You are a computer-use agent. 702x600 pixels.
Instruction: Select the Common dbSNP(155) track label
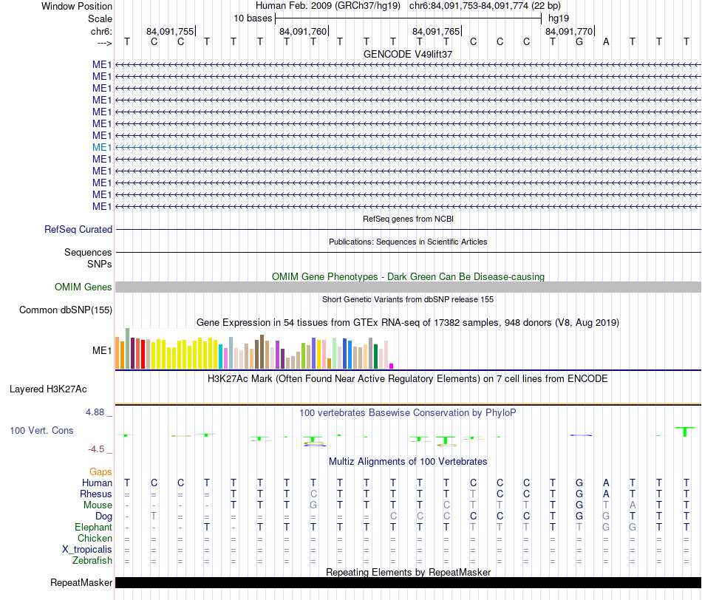(x=65, y=310)
